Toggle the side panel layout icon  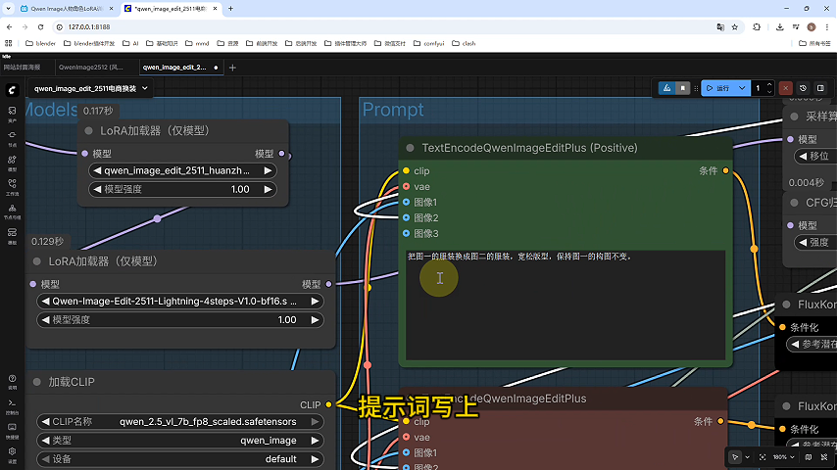tap(820, 88)
